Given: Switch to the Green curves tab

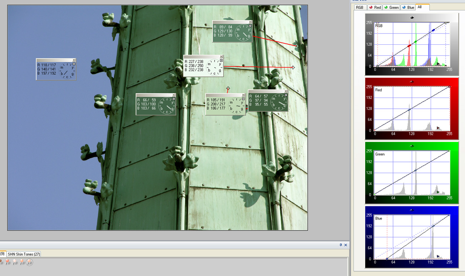Looking at the screenshot, I should [391, 8].
